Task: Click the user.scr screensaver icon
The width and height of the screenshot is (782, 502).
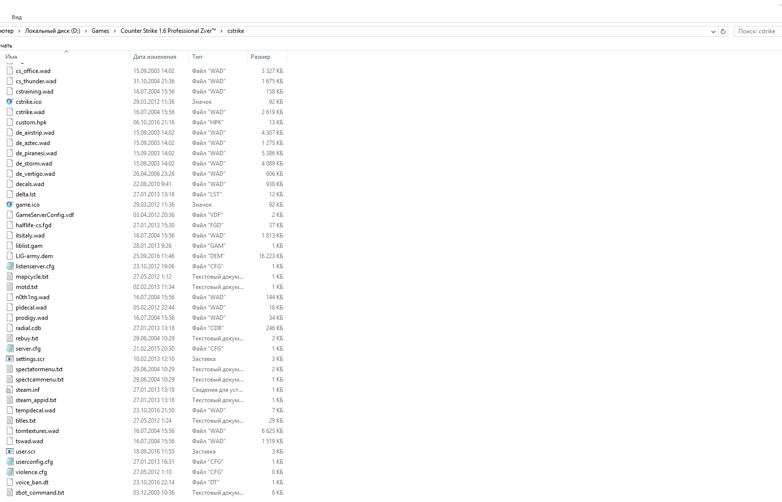Action: point(9,452)
